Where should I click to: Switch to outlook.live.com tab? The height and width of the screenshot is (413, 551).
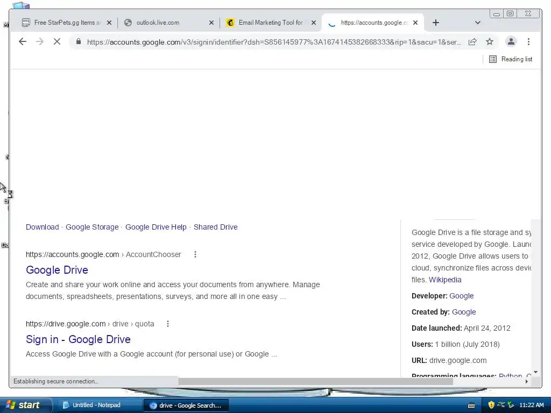click(x=158, y=23)
